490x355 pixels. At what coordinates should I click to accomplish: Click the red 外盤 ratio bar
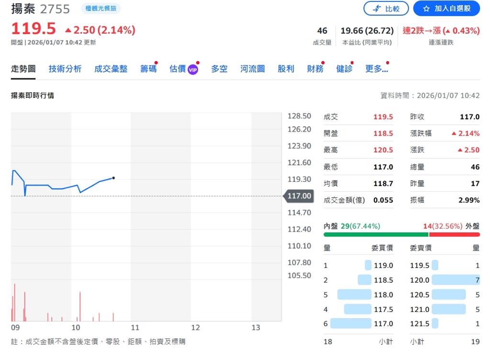point(454,235)
